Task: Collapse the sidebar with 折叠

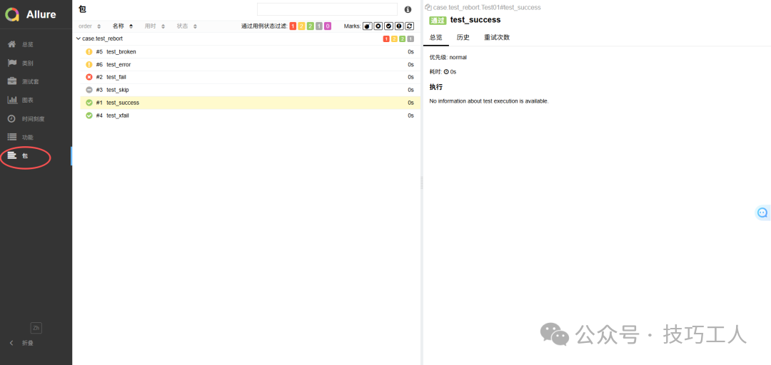Action: pos(22,343)
